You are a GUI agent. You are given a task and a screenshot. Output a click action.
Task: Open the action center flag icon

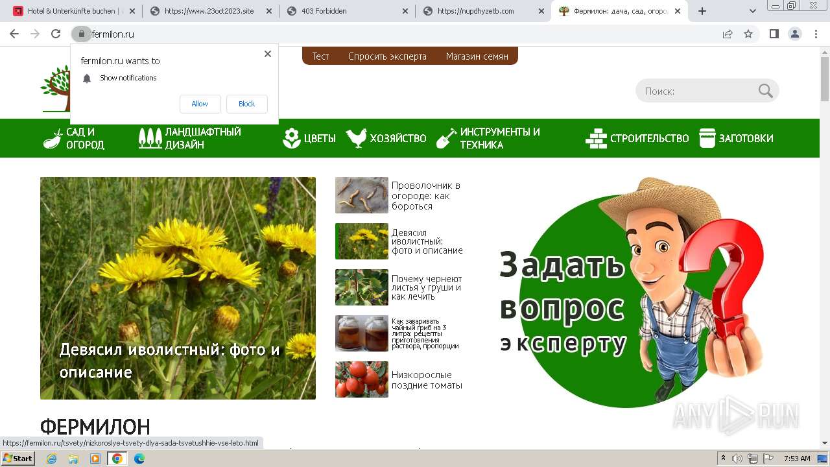coord(768,459)
